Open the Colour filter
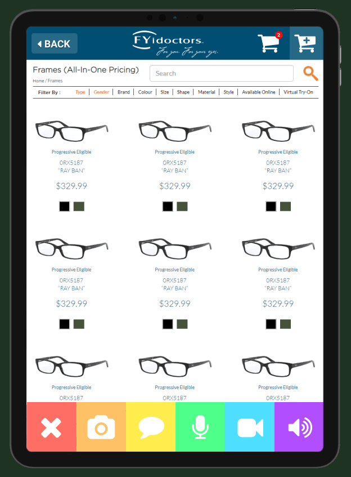 tap(145, 92)
